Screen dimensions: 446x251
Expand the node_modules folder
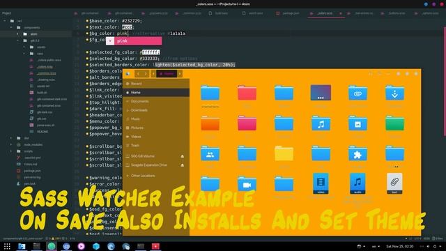coord(11,144)
